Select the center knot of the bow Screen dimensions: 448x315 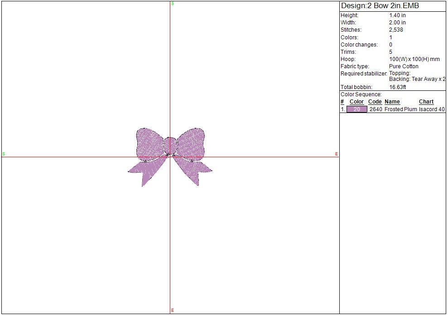(x=170, y=145)
